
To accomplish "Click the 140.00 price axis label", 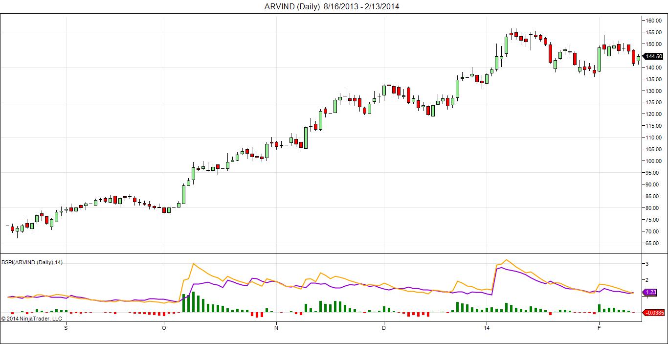I will click(653, 68).
